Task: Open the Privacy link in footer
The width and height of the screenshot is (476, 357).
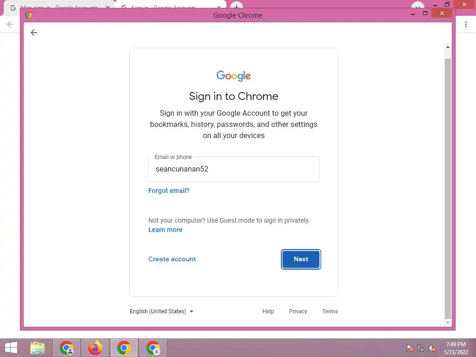Action: click(298, 311)
